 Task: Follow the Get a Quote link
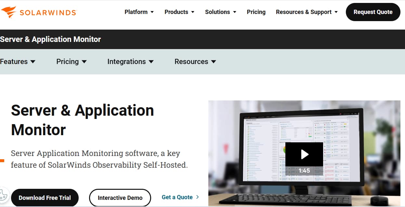click(180, 197)
